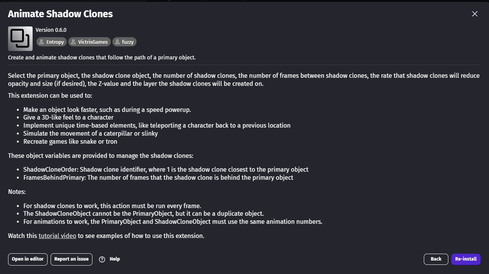Re-install the extension

466,259
